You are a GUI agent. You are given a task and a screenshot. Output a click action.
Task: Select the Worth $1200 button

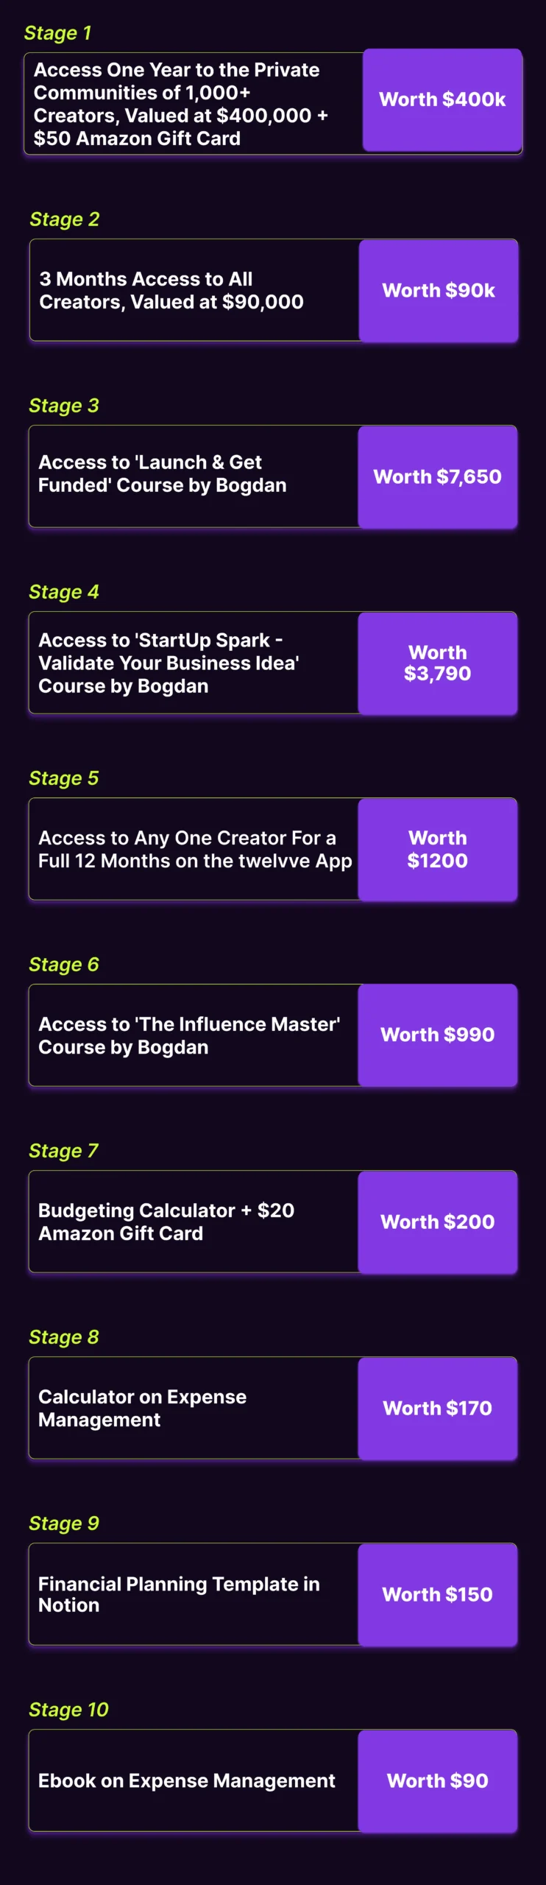coord(438,849)
